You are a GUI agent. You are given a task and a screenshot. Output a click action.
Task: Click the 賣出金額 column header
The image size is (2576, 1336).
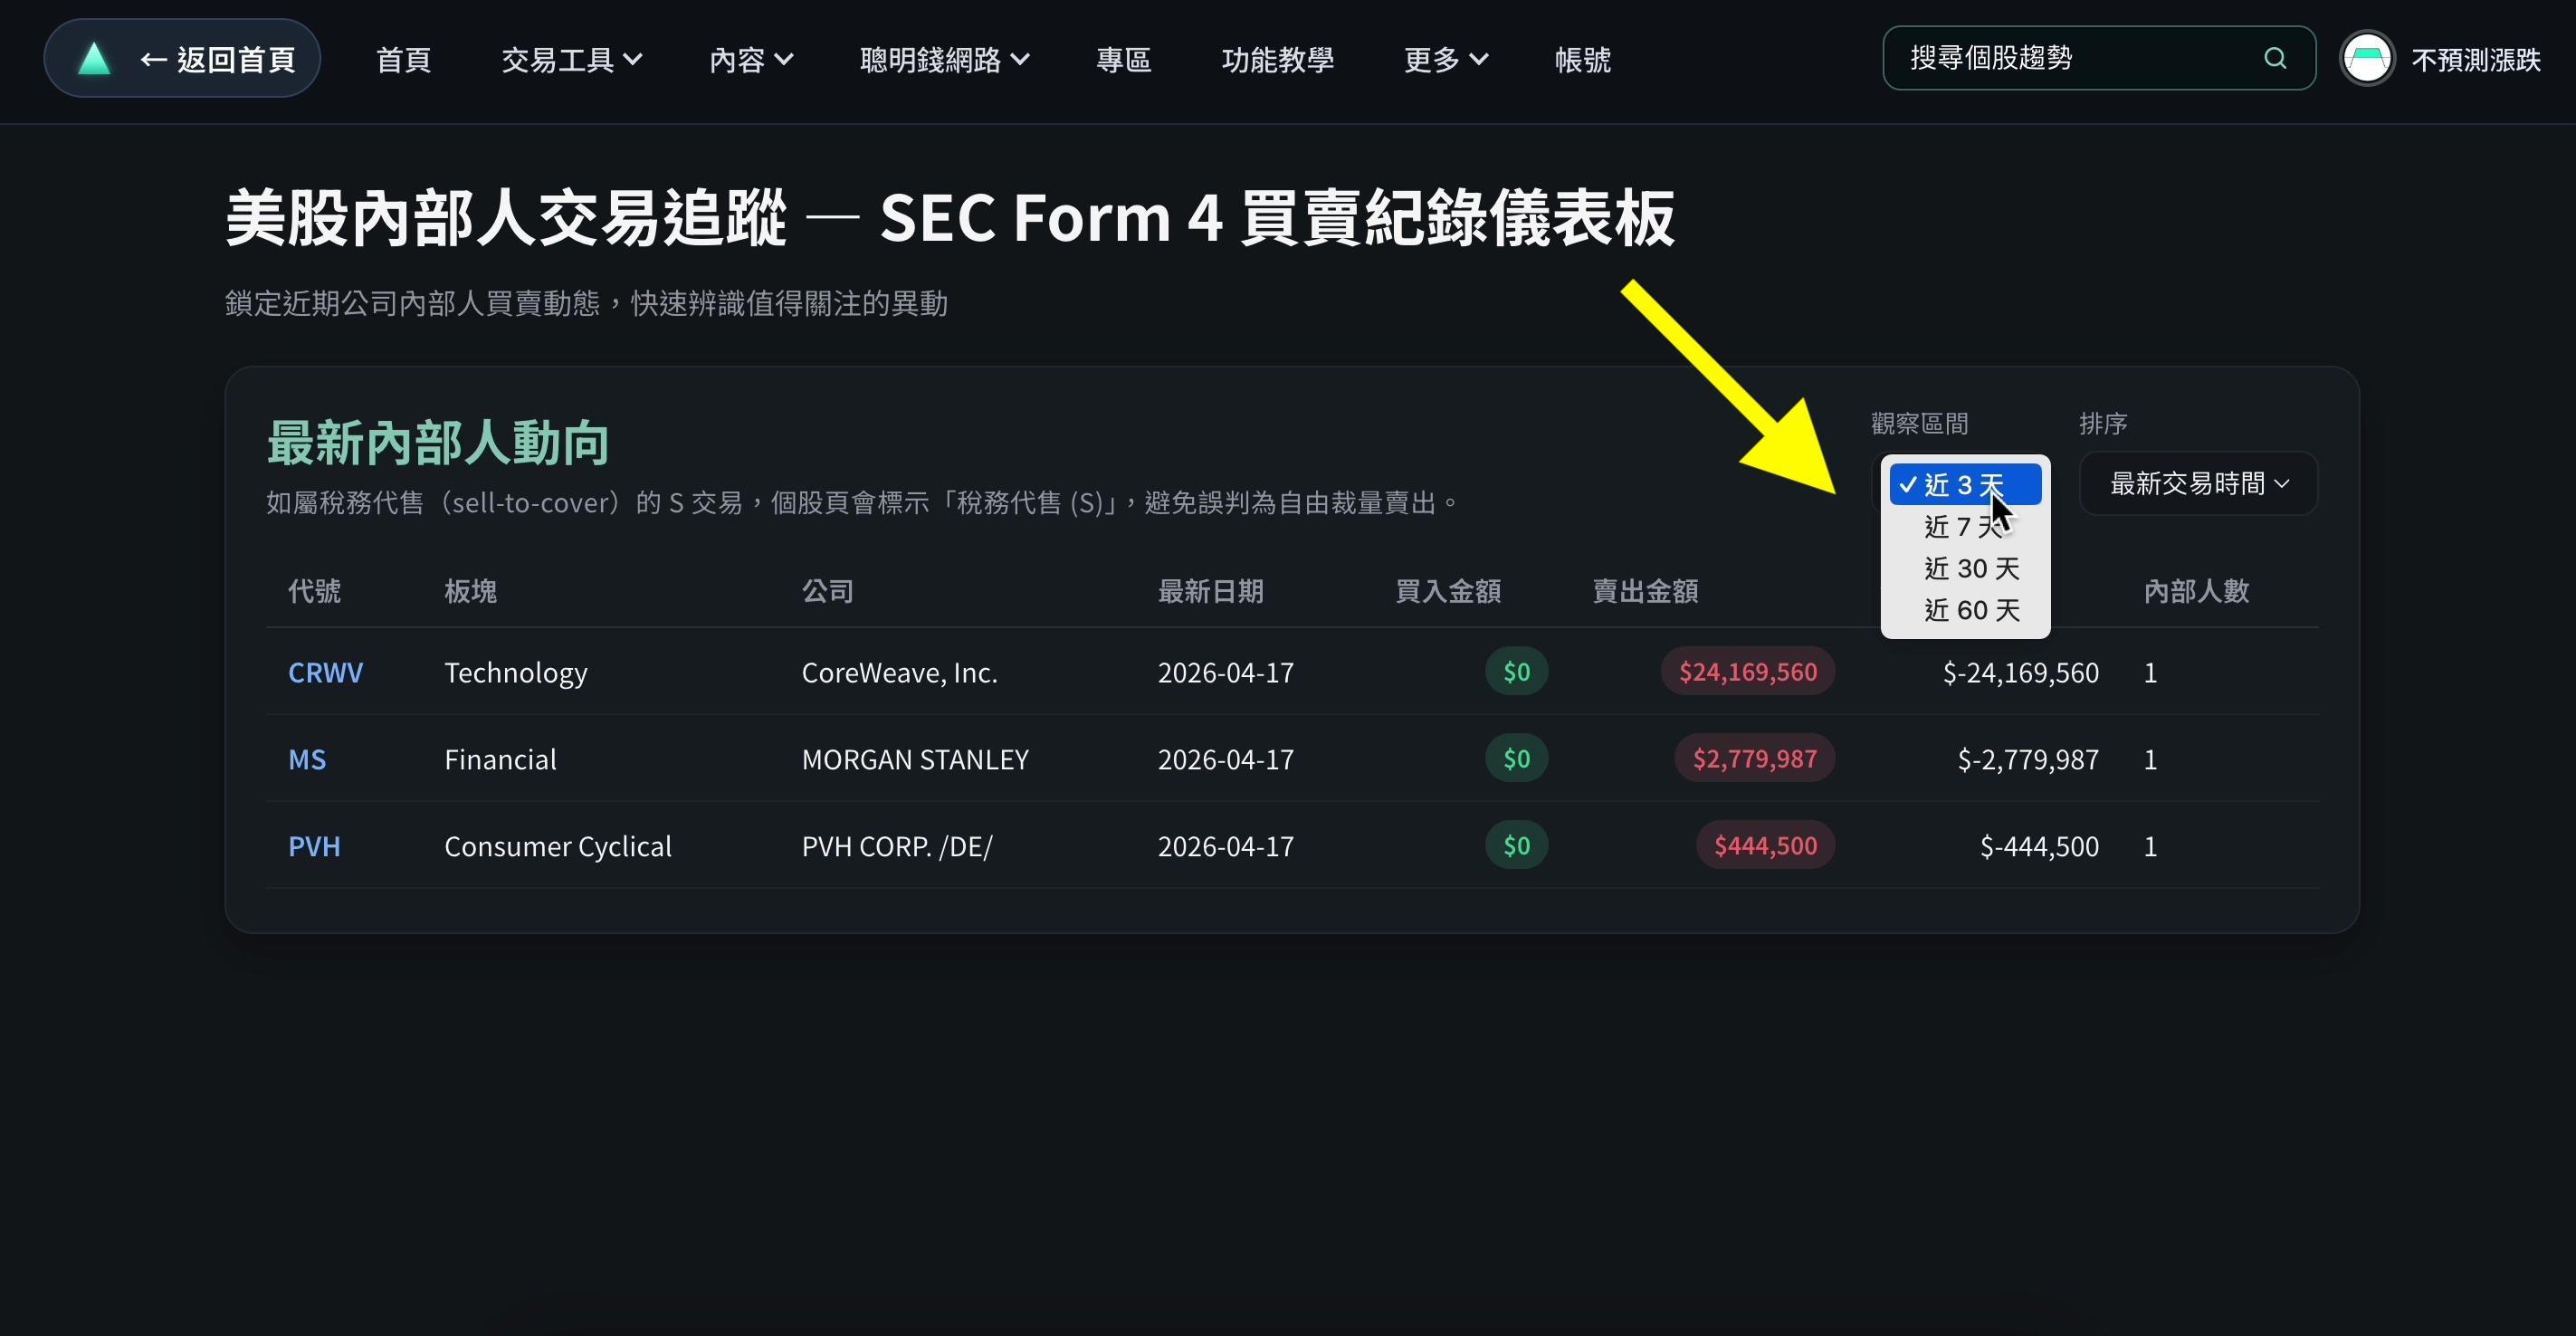tap(1645, 591)
